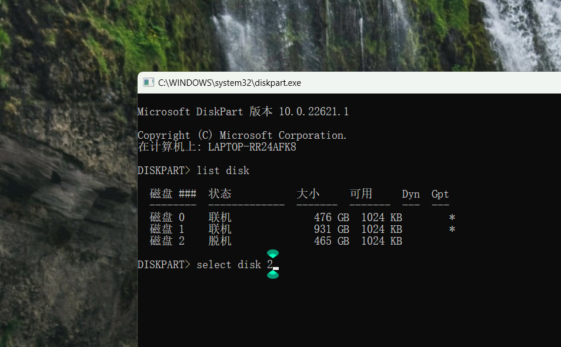Click the '1024 KB' free value of disk 1
Screen dimensions: 561x347
382,229
